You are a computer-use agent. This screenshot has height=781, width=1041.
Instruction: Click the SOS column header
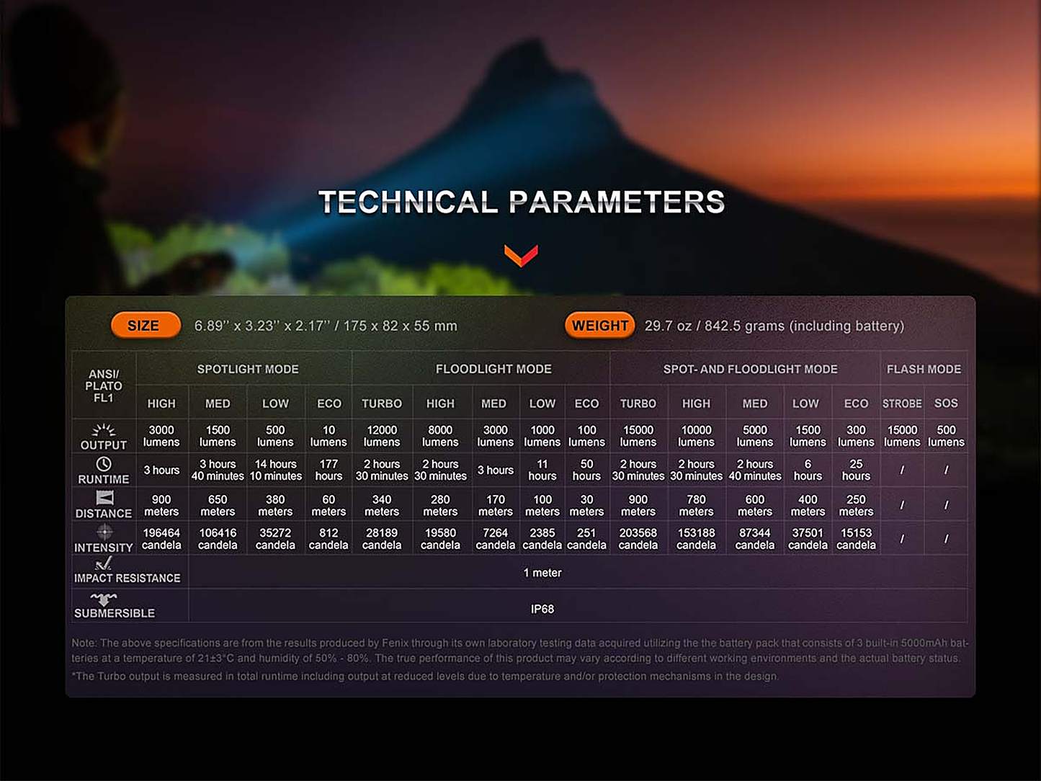946,403
